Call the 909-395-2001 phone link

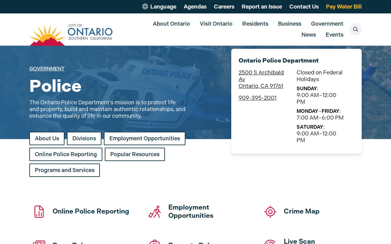pyautogui.click(x=258, y=98)
